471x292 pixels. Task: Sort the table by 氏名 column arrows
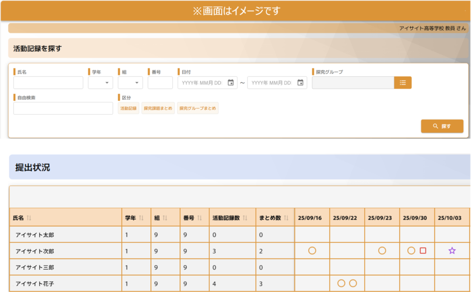[29, 218]
